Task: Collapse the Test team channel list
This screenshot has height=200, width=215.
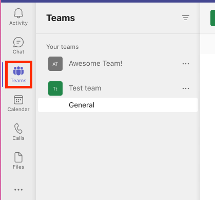Action: pos(85,88)
